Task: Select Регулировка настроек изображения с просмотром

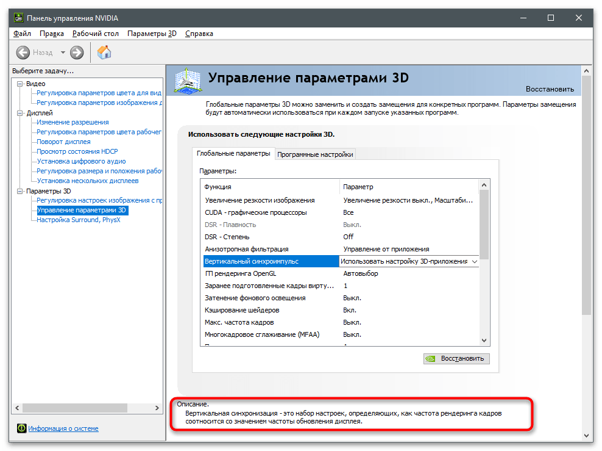Action: (99, 200)
